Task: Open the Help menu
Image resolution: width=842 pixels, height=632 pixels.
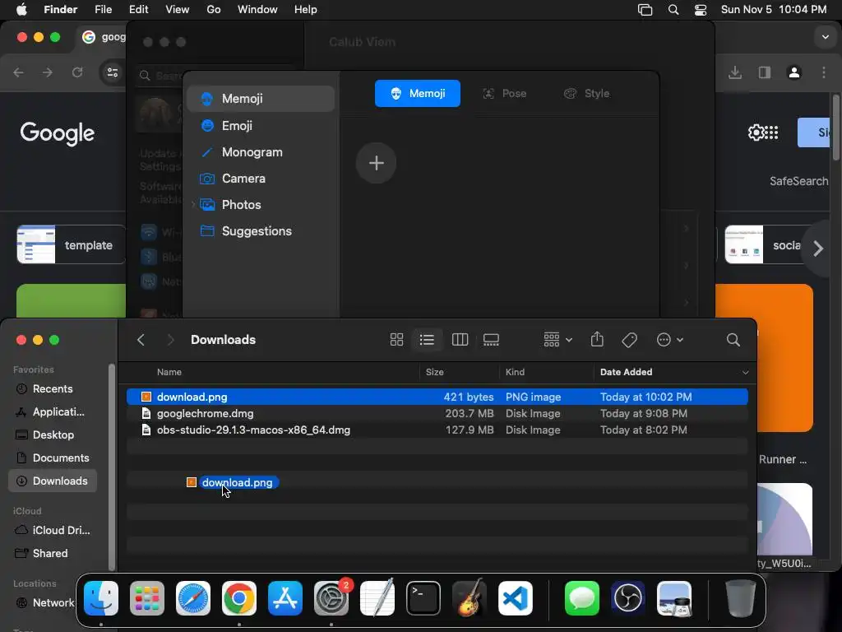Action: [x=306, y=10]
